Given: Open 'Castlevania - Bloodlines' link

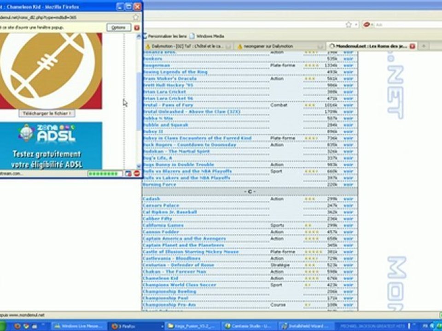Looking at the screenshot, I should (x=172, y=258).
